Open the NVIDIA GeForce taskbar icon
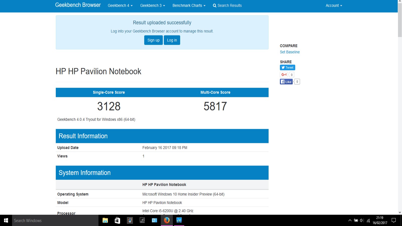Image resolution: width=402 pixels, height=226 pixels. click(x=142, y=220)
